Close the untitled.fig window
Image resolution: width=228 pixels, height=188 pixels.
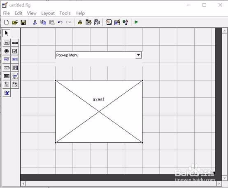pos(220,5)
